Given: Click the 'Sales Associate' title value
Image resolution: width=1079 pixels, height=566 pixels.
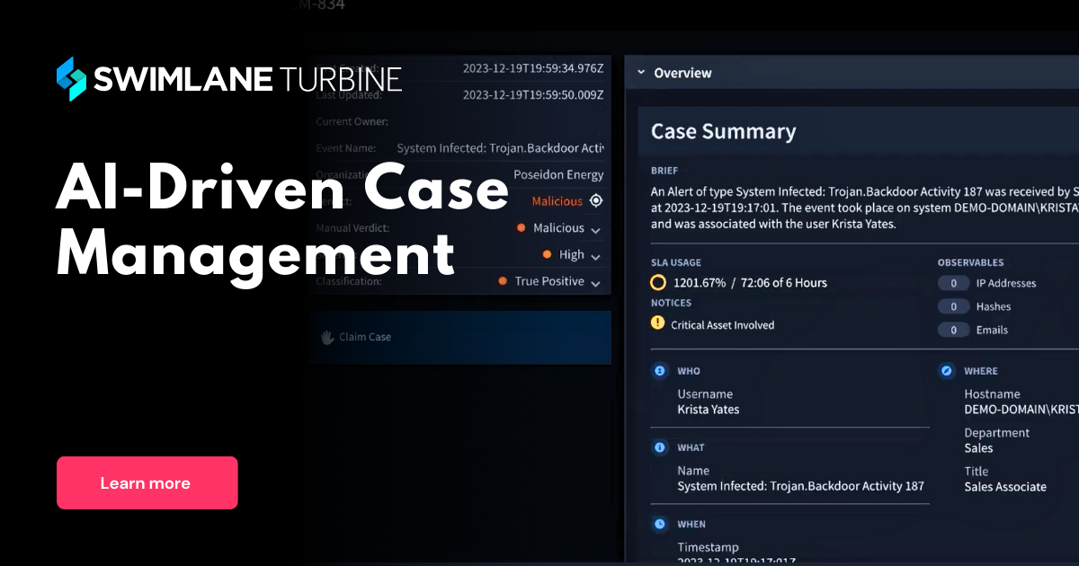Looking at the screenshot, I should [x=1005, y=487].
